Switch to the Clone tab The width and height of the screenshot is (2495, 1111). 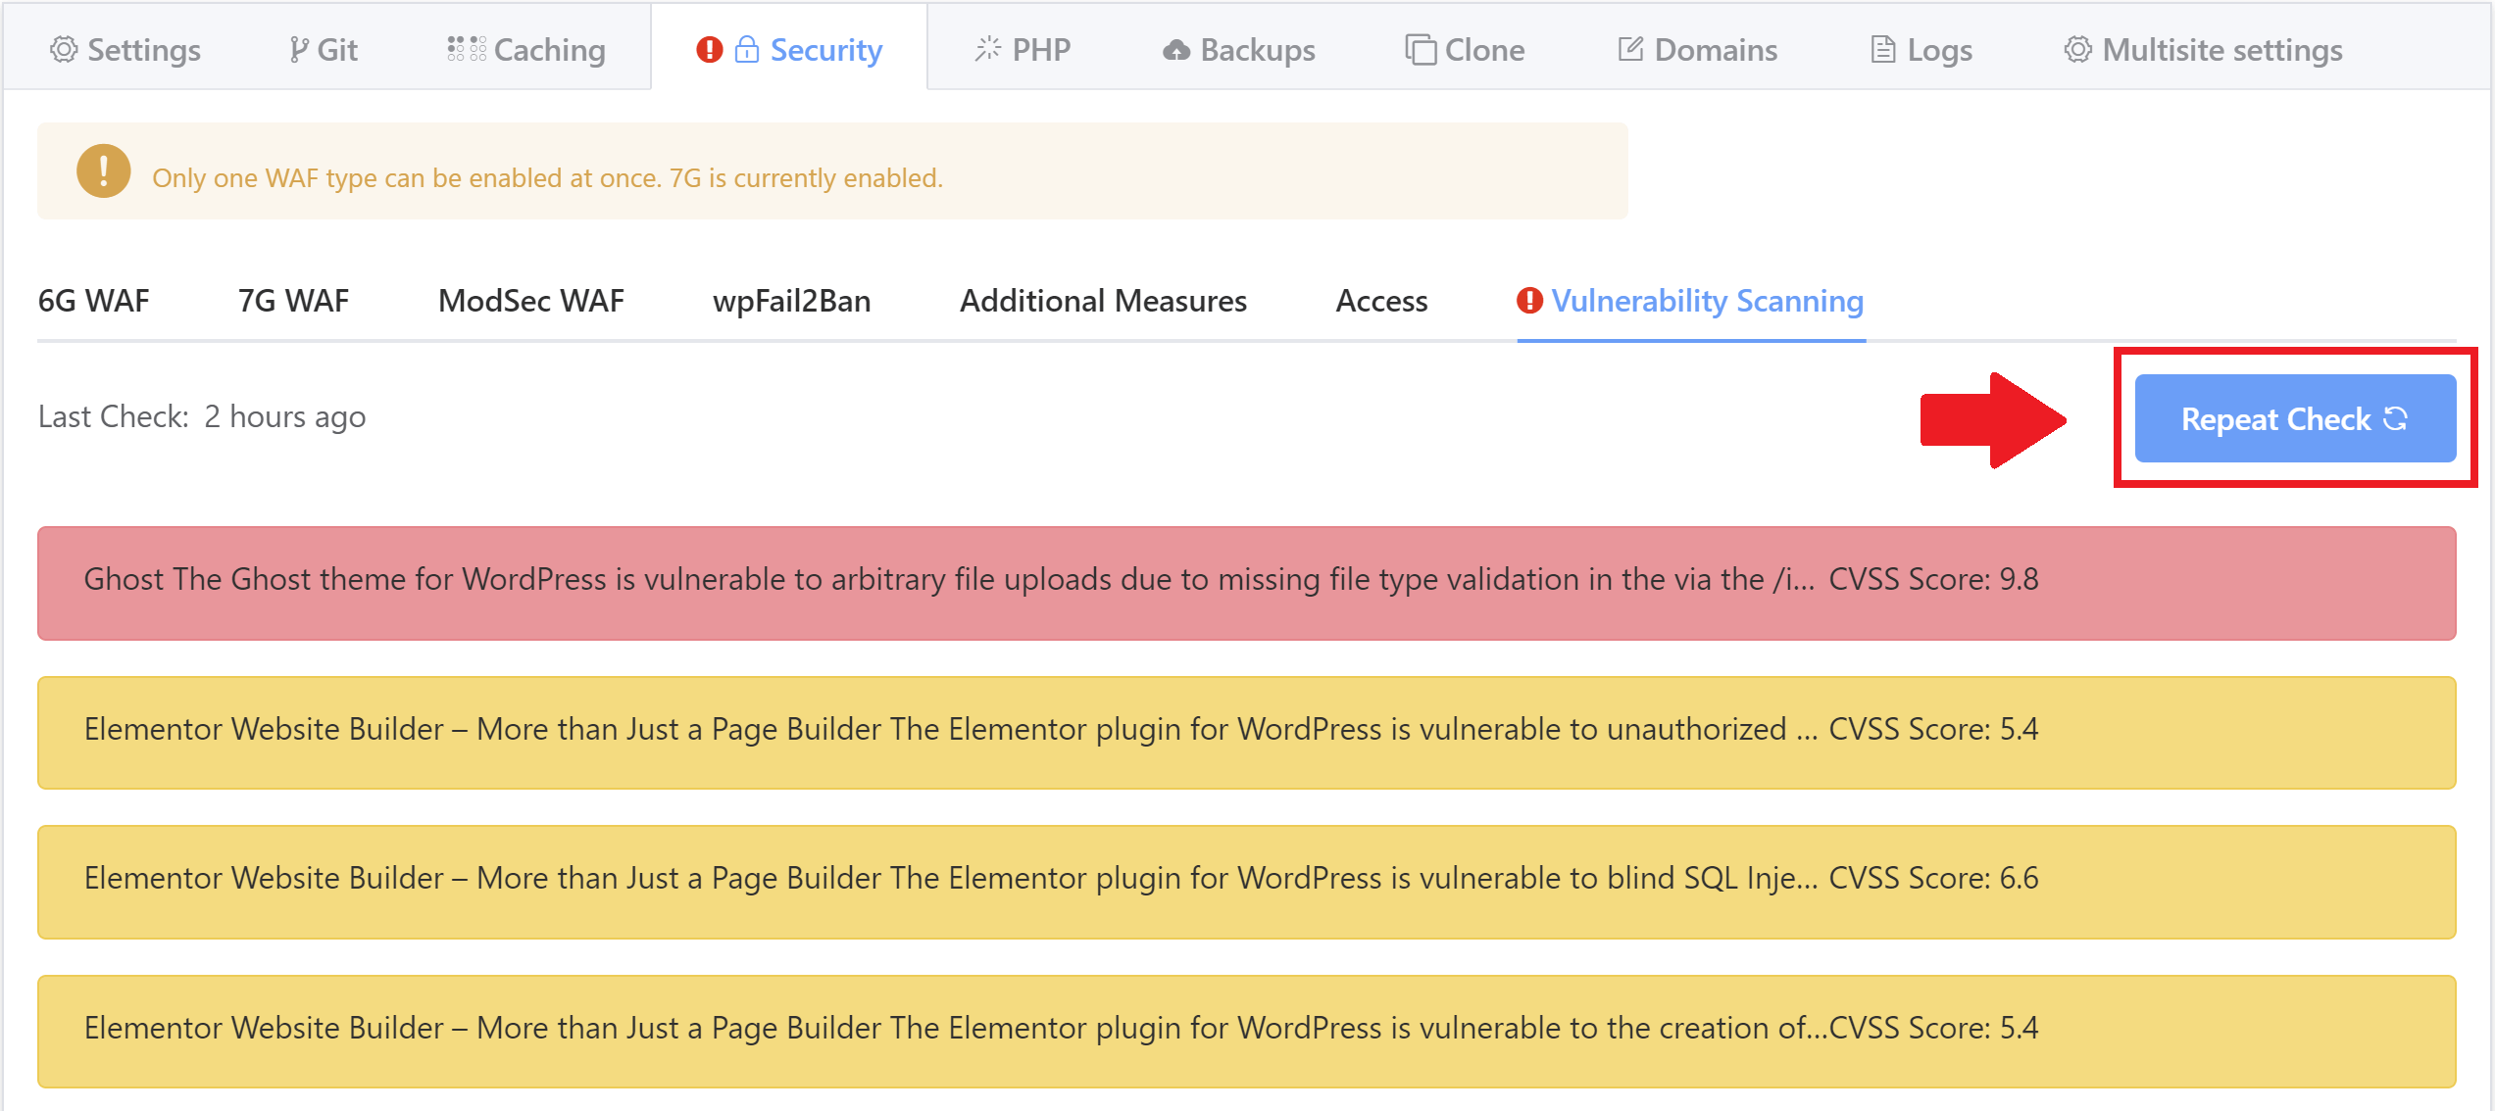[1465, 50]
